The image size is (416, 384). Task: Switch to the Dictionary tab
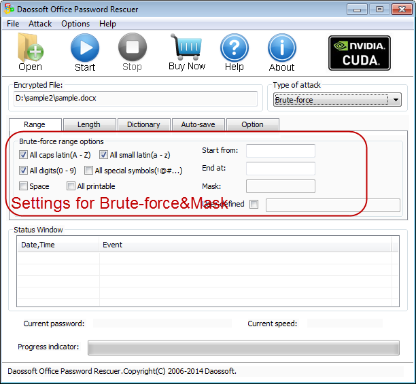[143, 124]
